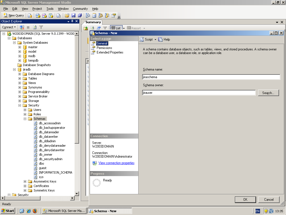The height and width of the screenshot is (215, 286).
Task: Select the INFORMATION_SCHEMA item
Action: tap(56, 172)
